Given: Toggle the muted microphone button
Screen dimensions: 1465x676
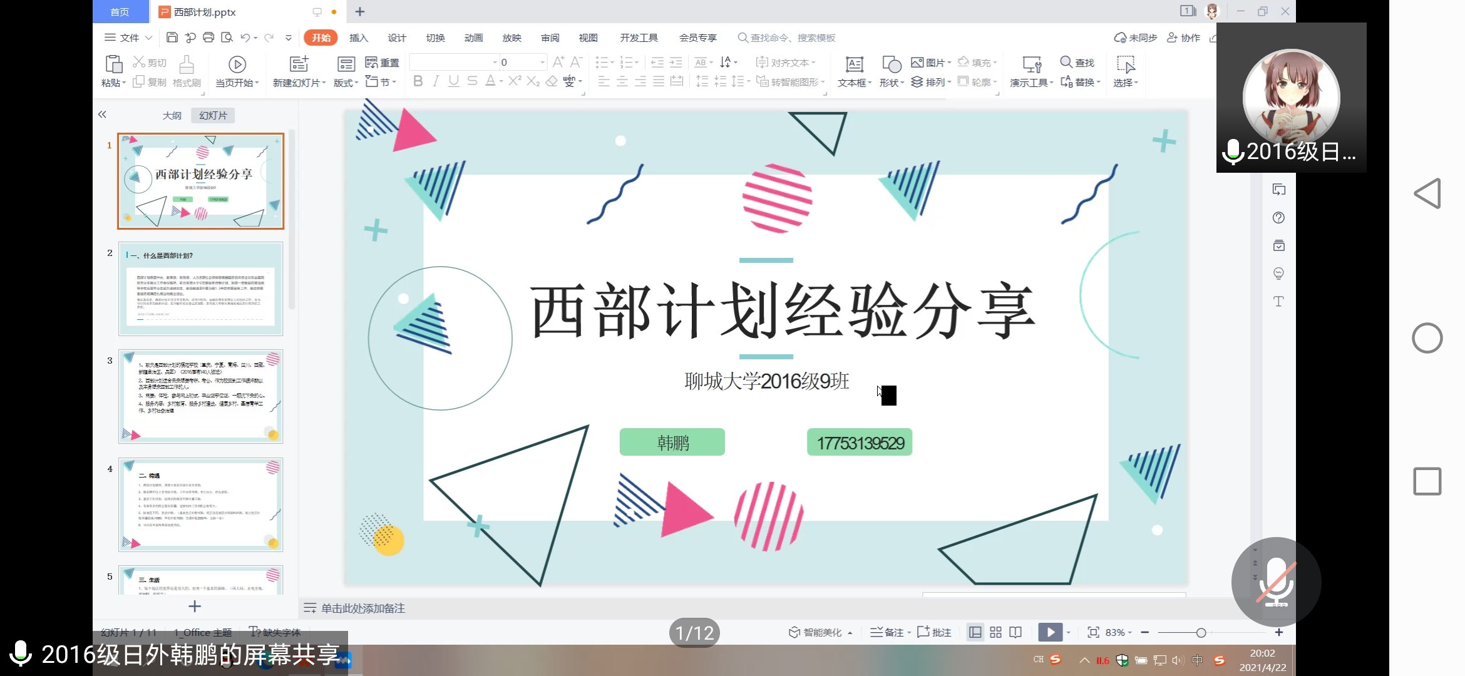Looking at the screenshot, I should pyautogui.click(x=1276, y=582).
